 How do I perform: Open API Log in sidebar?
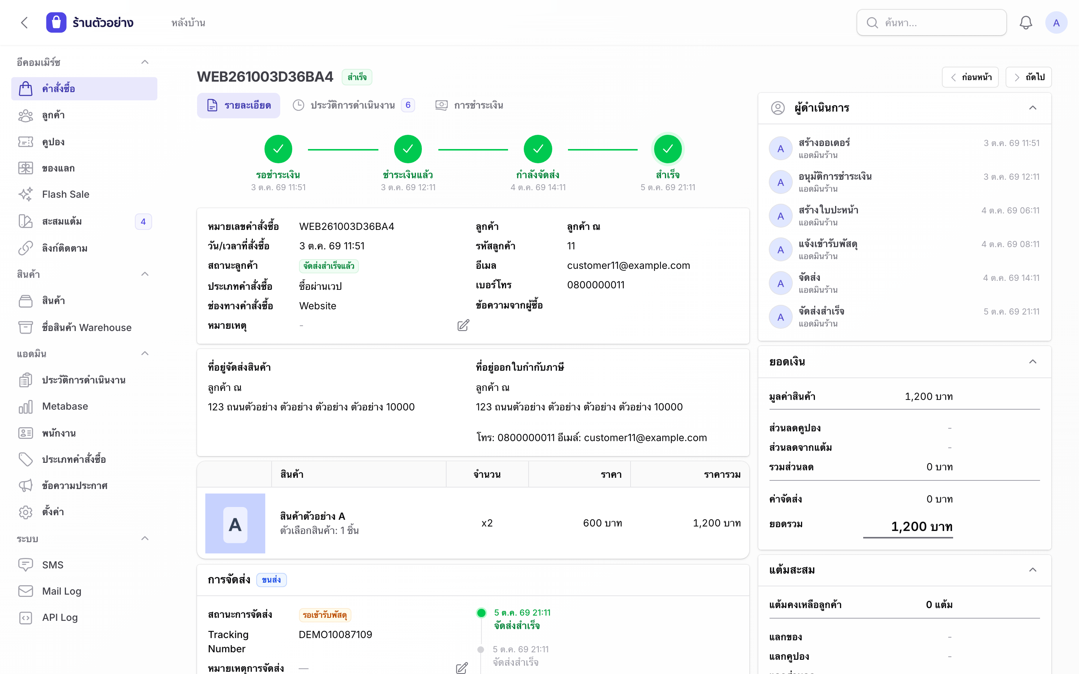[x=84, y=617]
